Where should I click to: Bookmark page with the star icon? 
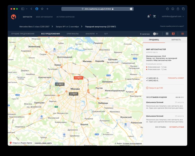coord(42,9)
